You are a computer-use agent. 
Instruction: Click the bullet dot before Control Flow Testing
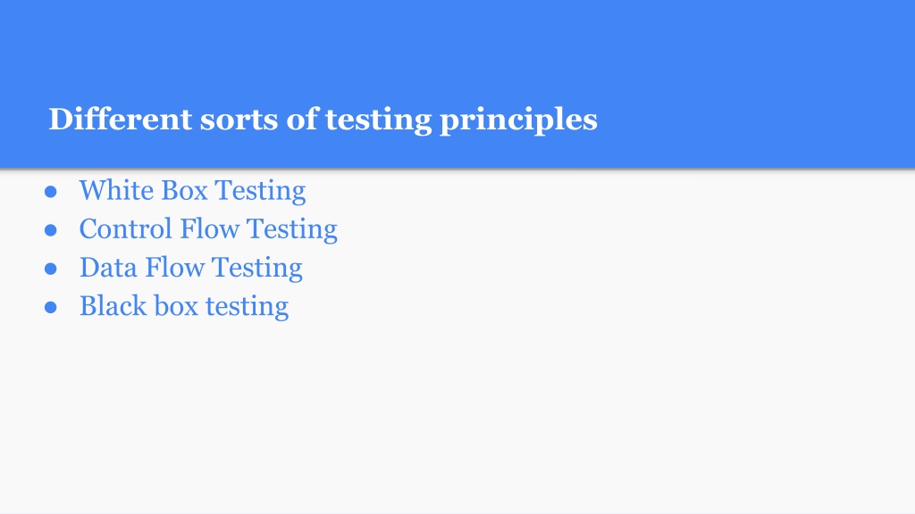click(51, 230)
